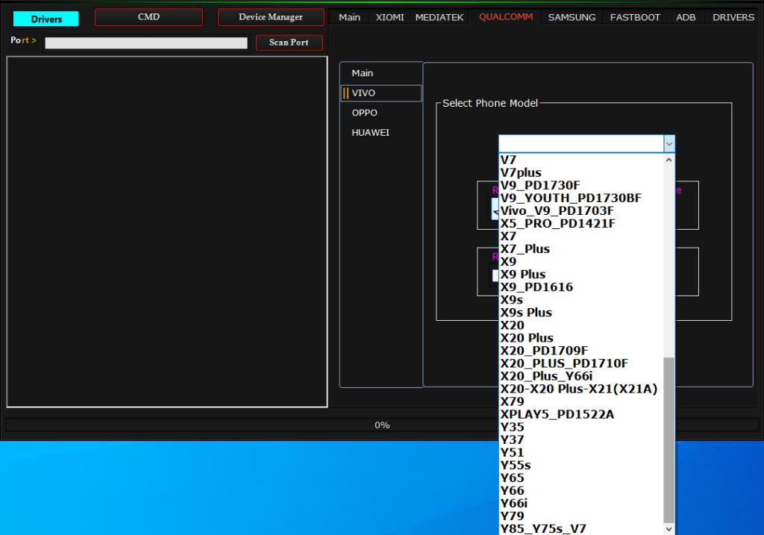This screenshot has height=535, width=764.
Task: Open the MEDIATEK tab
Action: (439, 18)
